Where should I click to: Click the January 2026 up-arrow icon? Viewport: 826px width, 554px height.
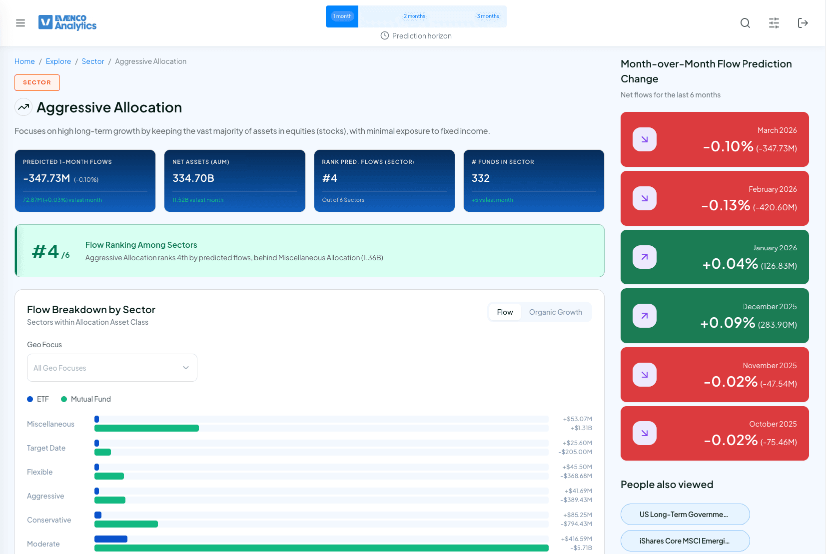coord(645,257)
